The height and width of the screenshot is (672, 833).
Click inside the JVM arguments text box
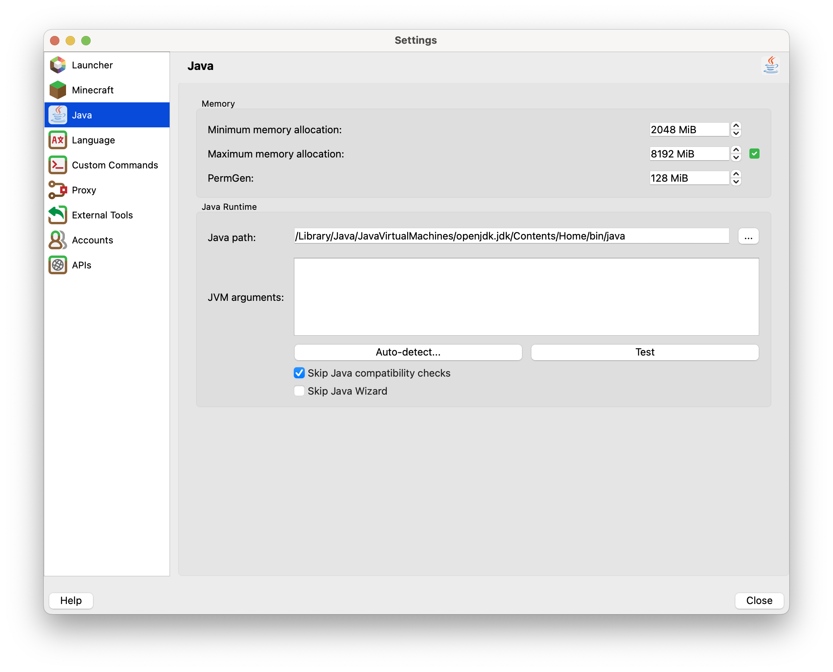coord(526,297)
